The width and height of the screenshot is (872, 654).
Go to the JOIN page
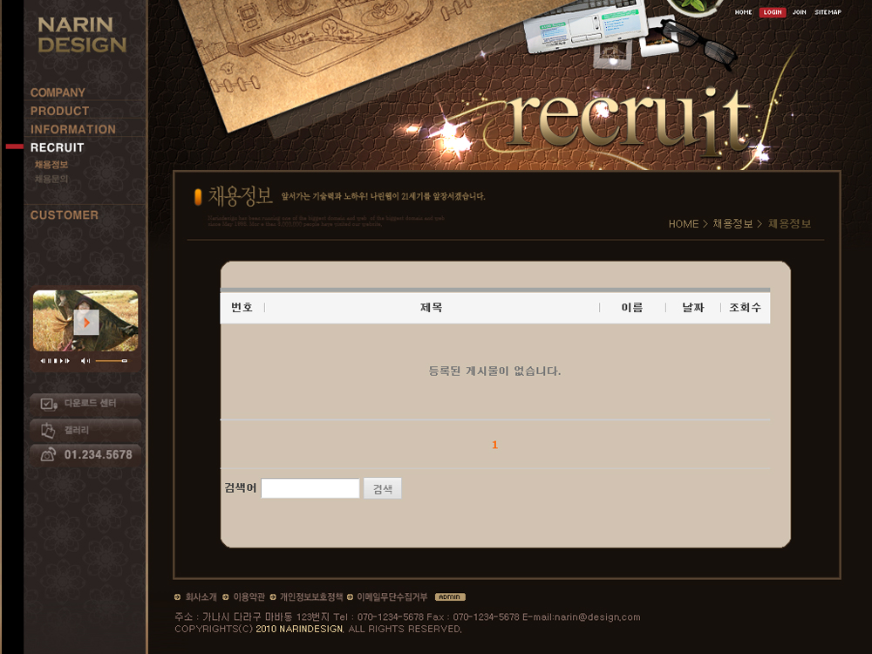tap(799, 12)
